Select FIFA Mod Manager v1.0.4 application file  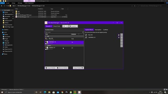tap(23, 17)
